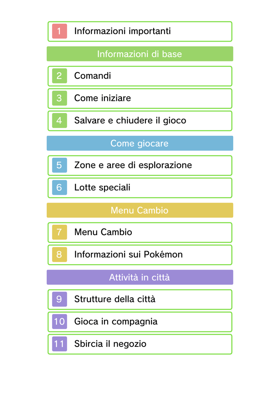The width and height of the screenshot is (280, 396).
Task: Select the blue number 5 badge
Action: click(59, 165)
